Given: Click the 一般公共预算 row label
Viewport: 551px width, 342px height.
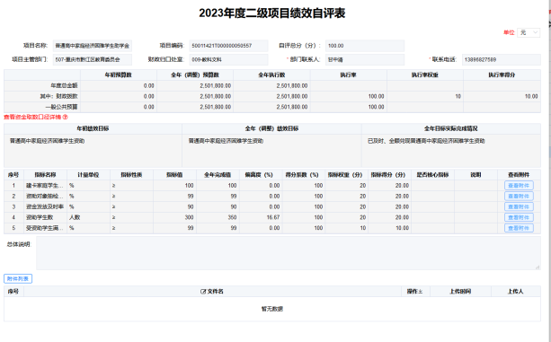Looking at the screenshot, I should 61,107.
